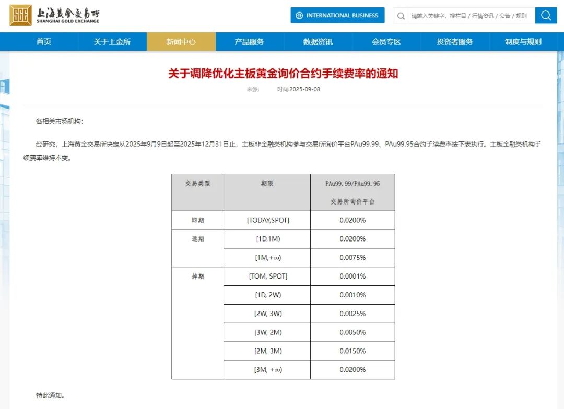Open the 关于上金所 menu
The width and height of the screenshot is (564, 409).
112,42
